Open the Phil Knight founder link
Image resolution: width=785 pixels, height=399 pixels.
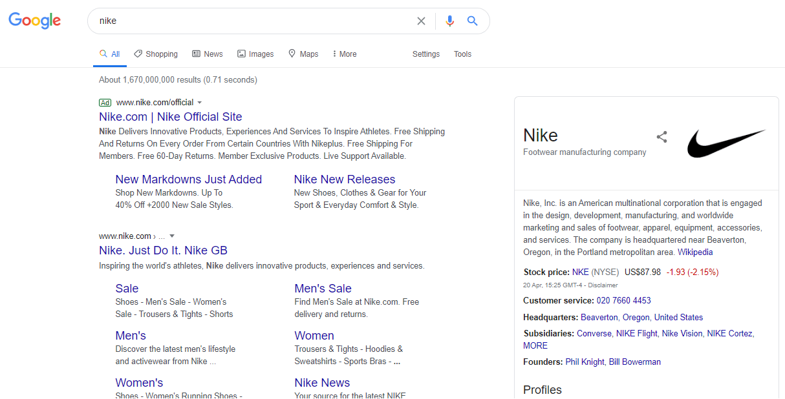click(585, 362)
